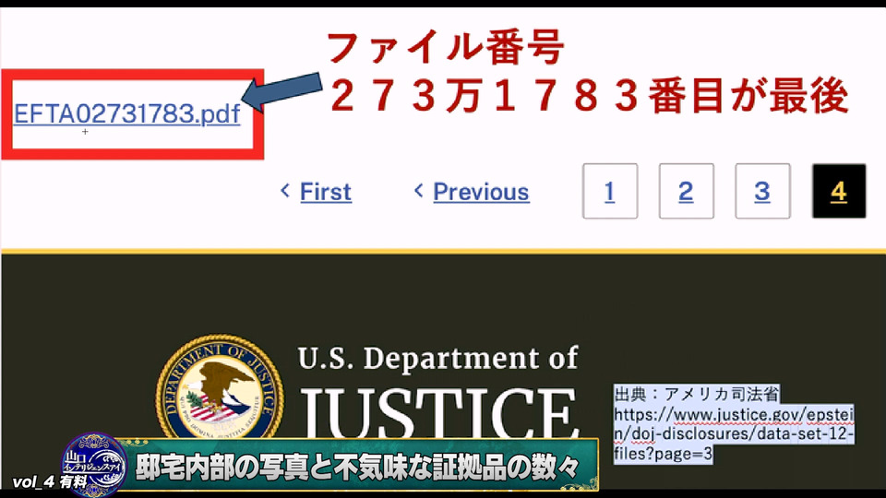Click the 出典：アメリカ司法省 label
Image resolution: width=886 pixels, height=498 pixels.
click(x=697, y=394)
